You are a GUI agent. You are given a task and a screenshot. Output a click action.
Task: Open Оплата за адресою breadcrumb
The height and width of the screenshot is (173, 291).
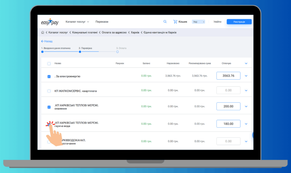(x=114, y=32)
